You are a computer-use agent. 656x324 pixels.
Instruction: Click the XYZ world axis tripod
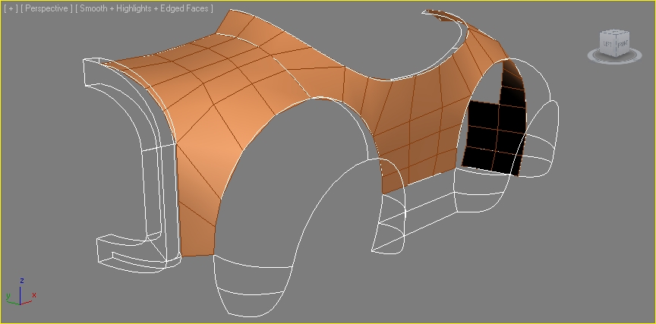(x=19, y=294)
